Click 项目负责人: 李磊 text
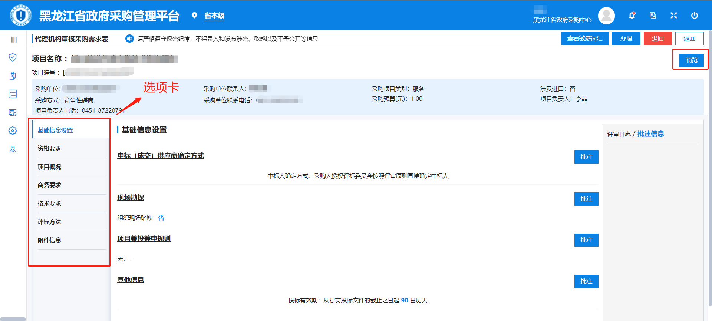 click(x=564, y=99)
